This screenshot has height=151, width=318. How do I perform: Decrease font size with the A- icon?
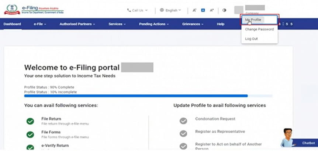(x=194, y=10)
